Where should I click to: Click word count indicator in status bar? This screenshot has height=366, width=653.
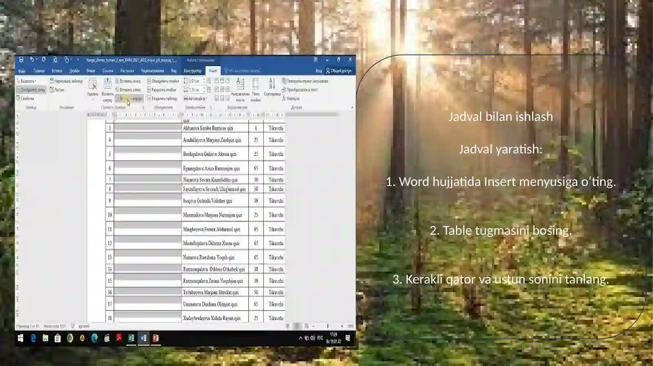55,326
